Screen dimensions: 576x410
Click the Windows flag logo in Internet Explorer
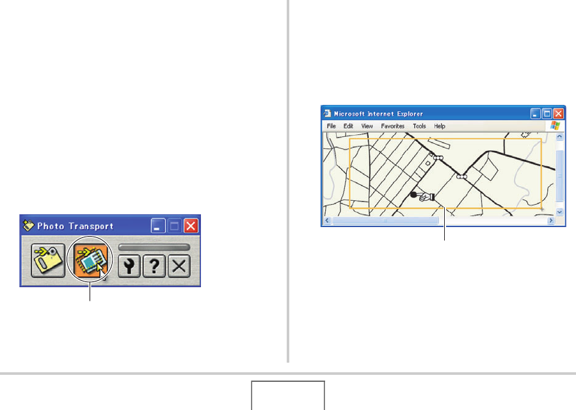(x=555, y=125)
